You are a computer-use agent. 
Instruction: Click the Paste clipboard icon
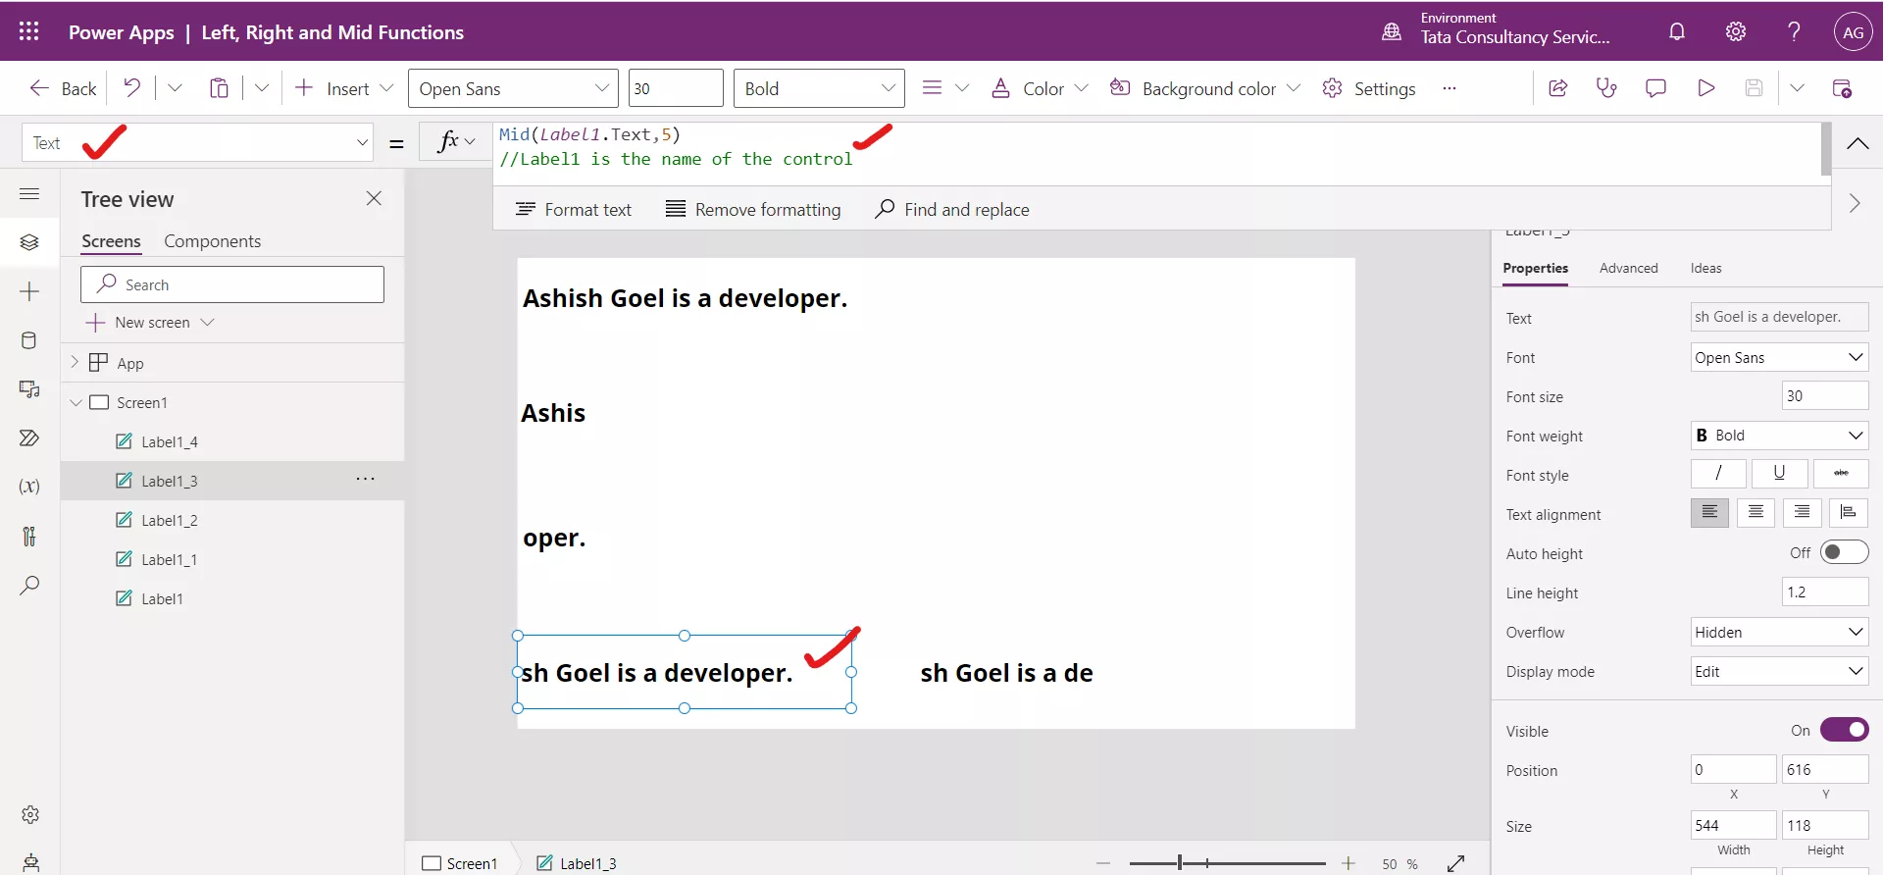(x=219, y=88)
